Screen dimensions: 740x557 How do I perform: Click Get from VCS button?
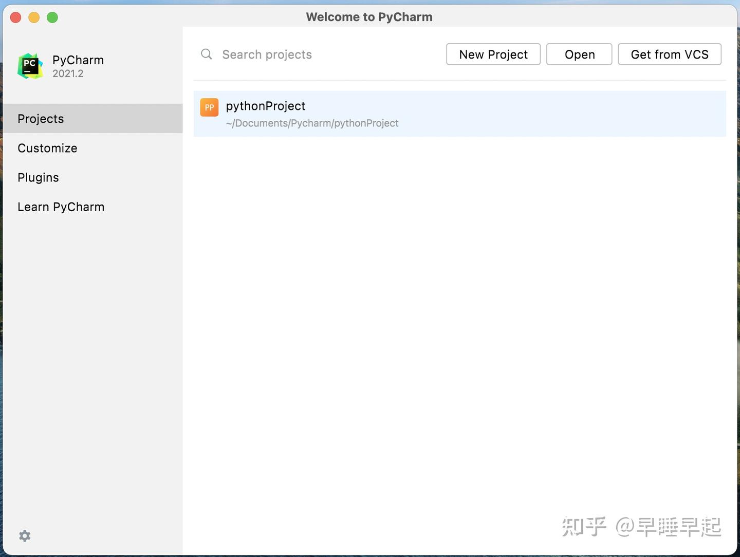pos(670,54)
